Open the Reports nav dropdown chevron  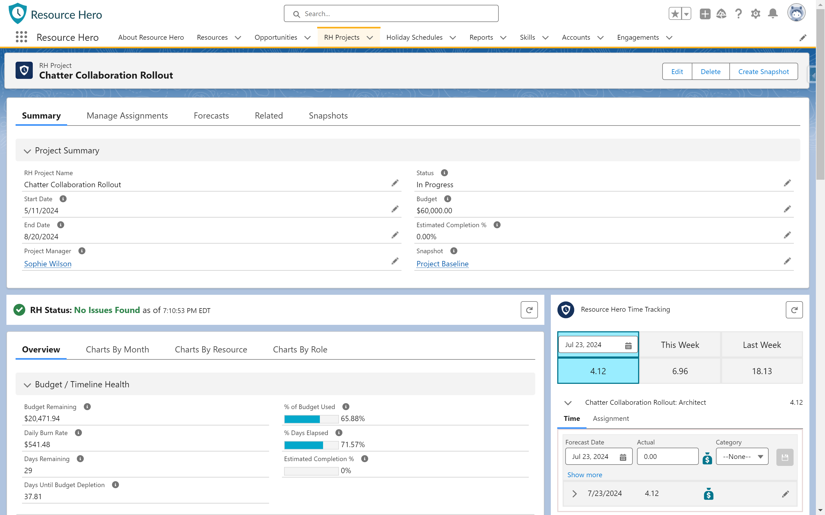[x=503, y=38]
